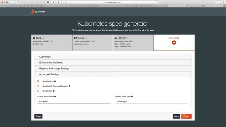Viewport: 226px width, 127px height.
Task: Click the Pocket extension icon in toolbar
Action: (48, 2)
